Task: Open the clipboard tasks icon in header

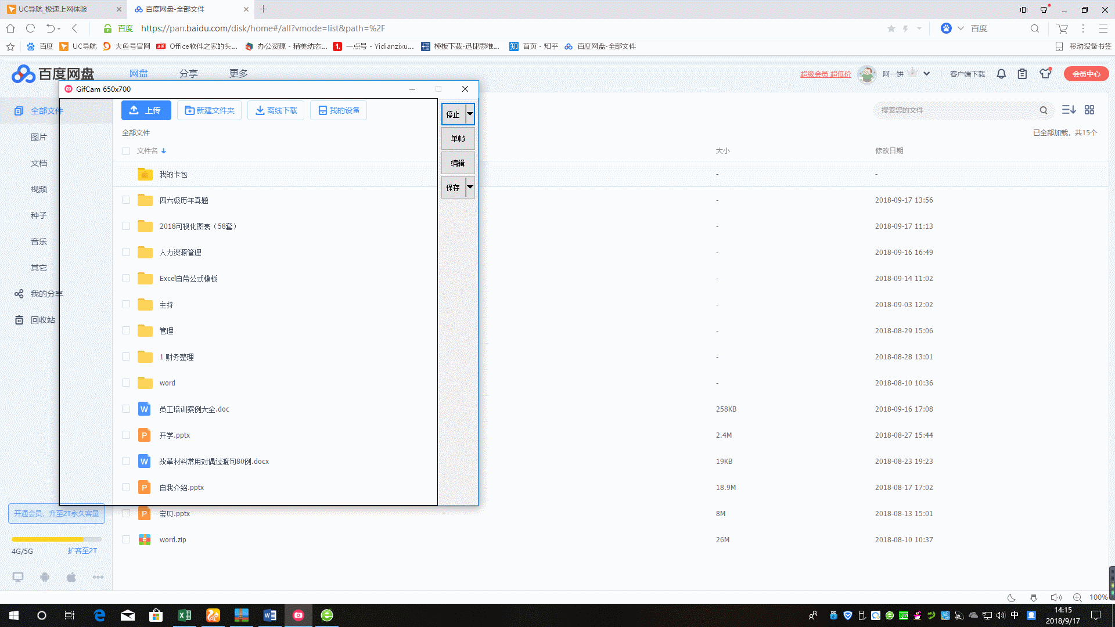Action: [1022, 74]
